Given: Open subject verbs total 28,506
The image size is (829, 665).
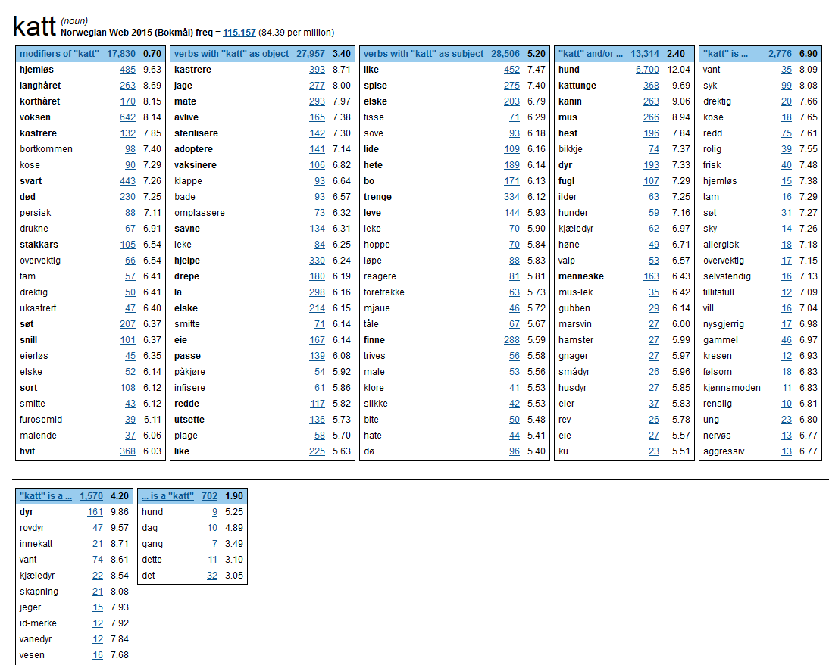Looking at the screenshot, I should [505, 53].
